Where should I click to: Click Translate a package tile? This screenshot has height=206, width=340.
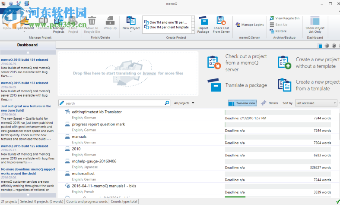pyautogui.click(x=237, y=85)
